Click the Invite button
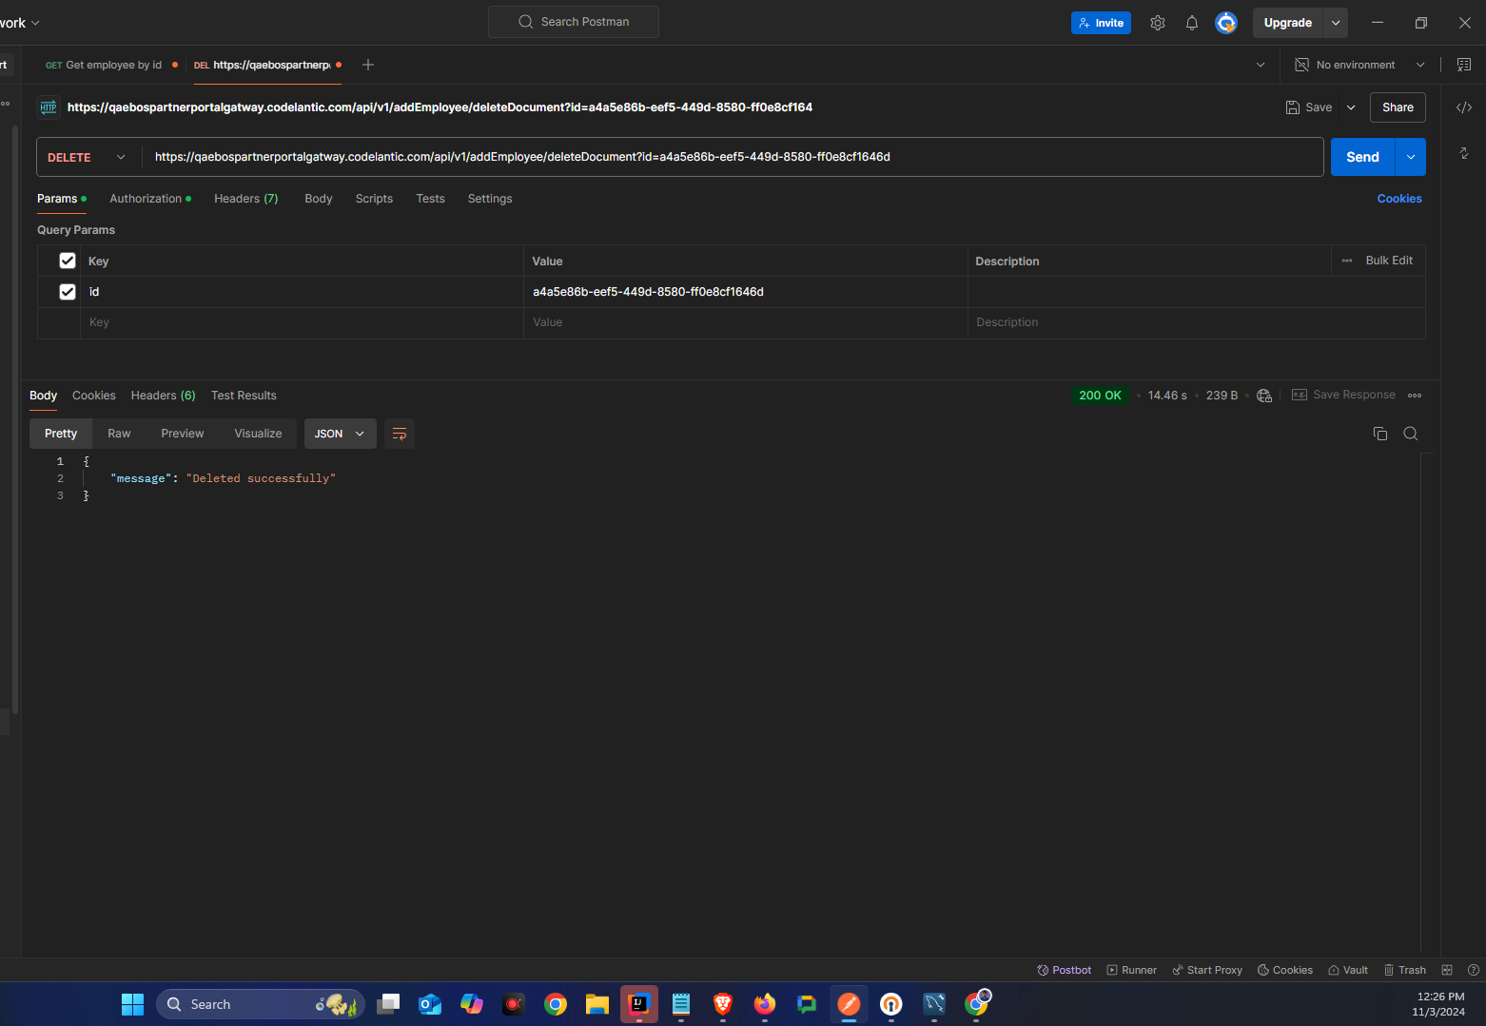Screen dimensions: 1486x1026 pyautogui.click(x=1101, y=23)
